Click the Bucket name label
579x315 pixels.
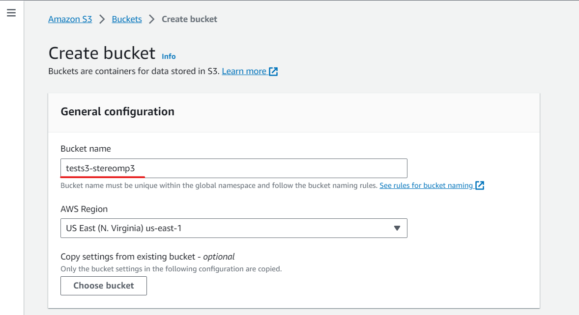[86, 149]
